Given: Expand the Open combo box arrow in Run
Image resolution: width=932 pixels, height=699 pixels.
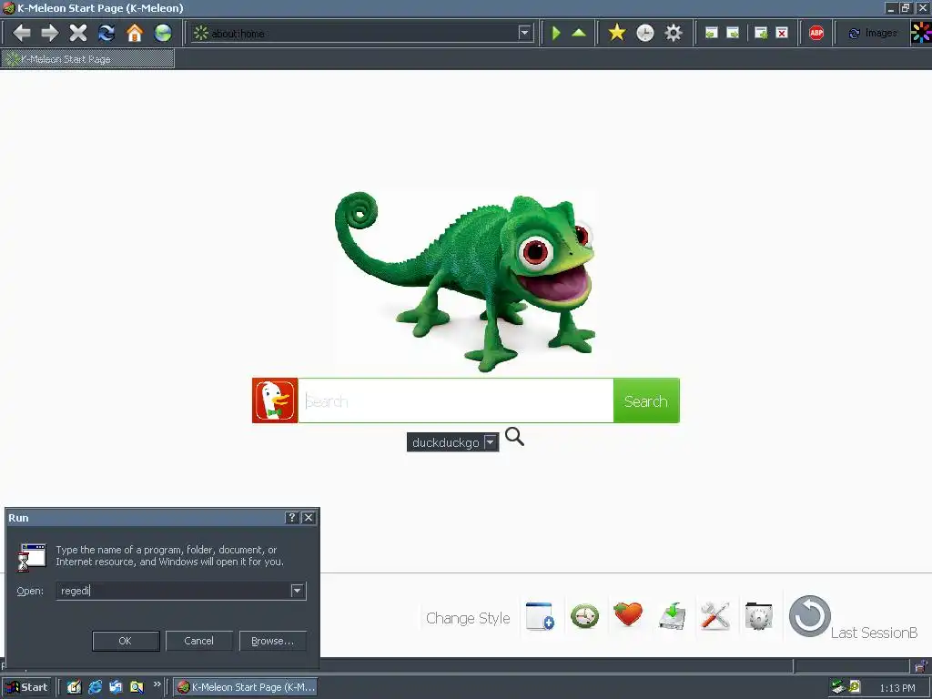Looking at the screenshot, I should tap(298, 591).
